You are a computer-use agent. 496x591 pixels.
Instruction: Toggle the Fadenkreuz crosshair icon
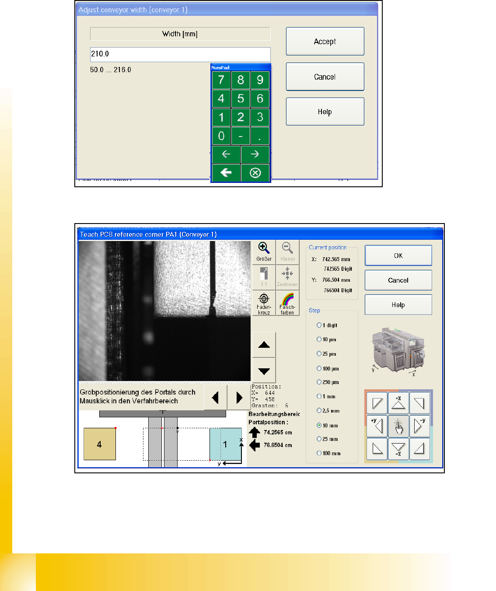point(264,303)
